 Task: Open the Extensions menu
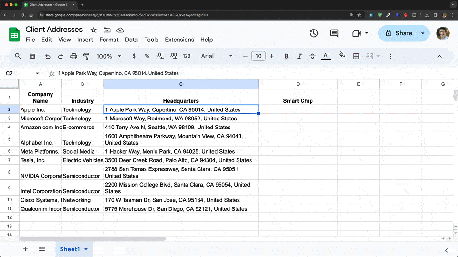[179, 40]
